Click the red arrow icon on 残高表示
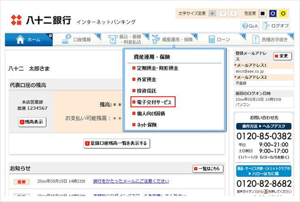The height and width of the screenshot is (202, 300). pyautogui.click(x=22, y=122)
